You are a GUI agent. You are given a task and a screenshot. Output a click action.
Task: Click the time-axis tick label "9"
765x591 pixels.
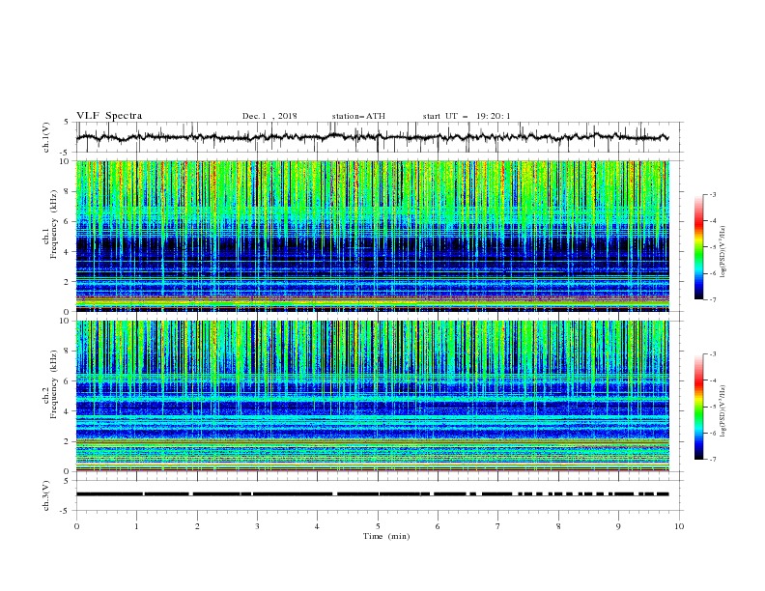point(618,526)
